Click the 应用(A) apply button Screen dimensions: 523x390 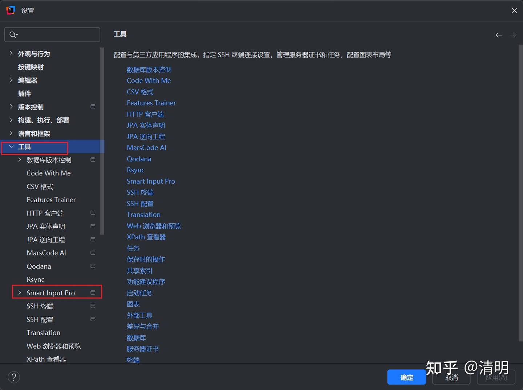[x=496, y=377]
